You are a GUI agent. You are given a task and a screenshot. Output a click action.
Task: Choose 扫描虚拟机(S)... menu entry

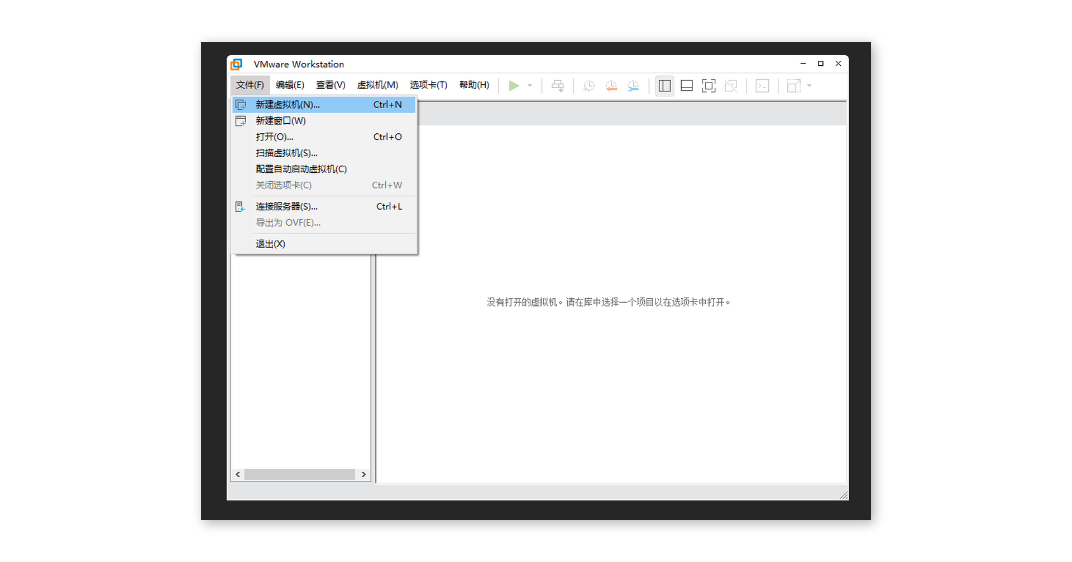(x=324, y=153)
